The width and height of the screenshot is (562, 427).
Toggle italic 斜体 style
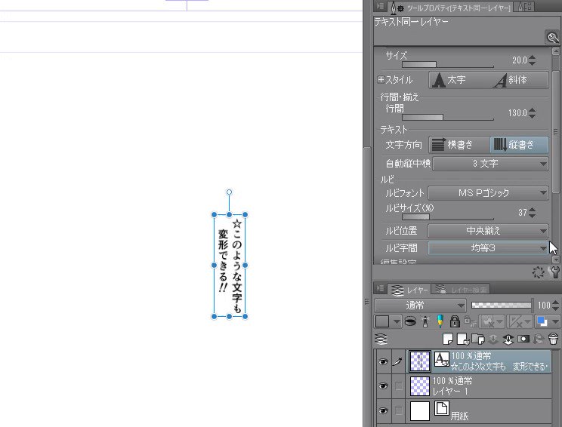(x=519, y=80)
